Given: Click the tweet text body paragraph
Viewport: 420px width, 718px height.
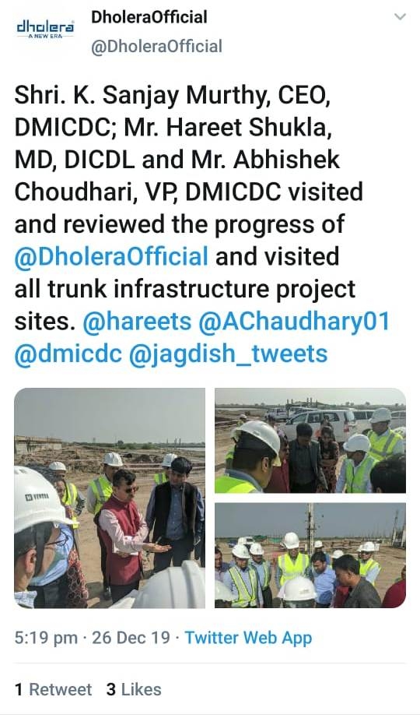Looking at the screenshot, I should click(201, 224).
